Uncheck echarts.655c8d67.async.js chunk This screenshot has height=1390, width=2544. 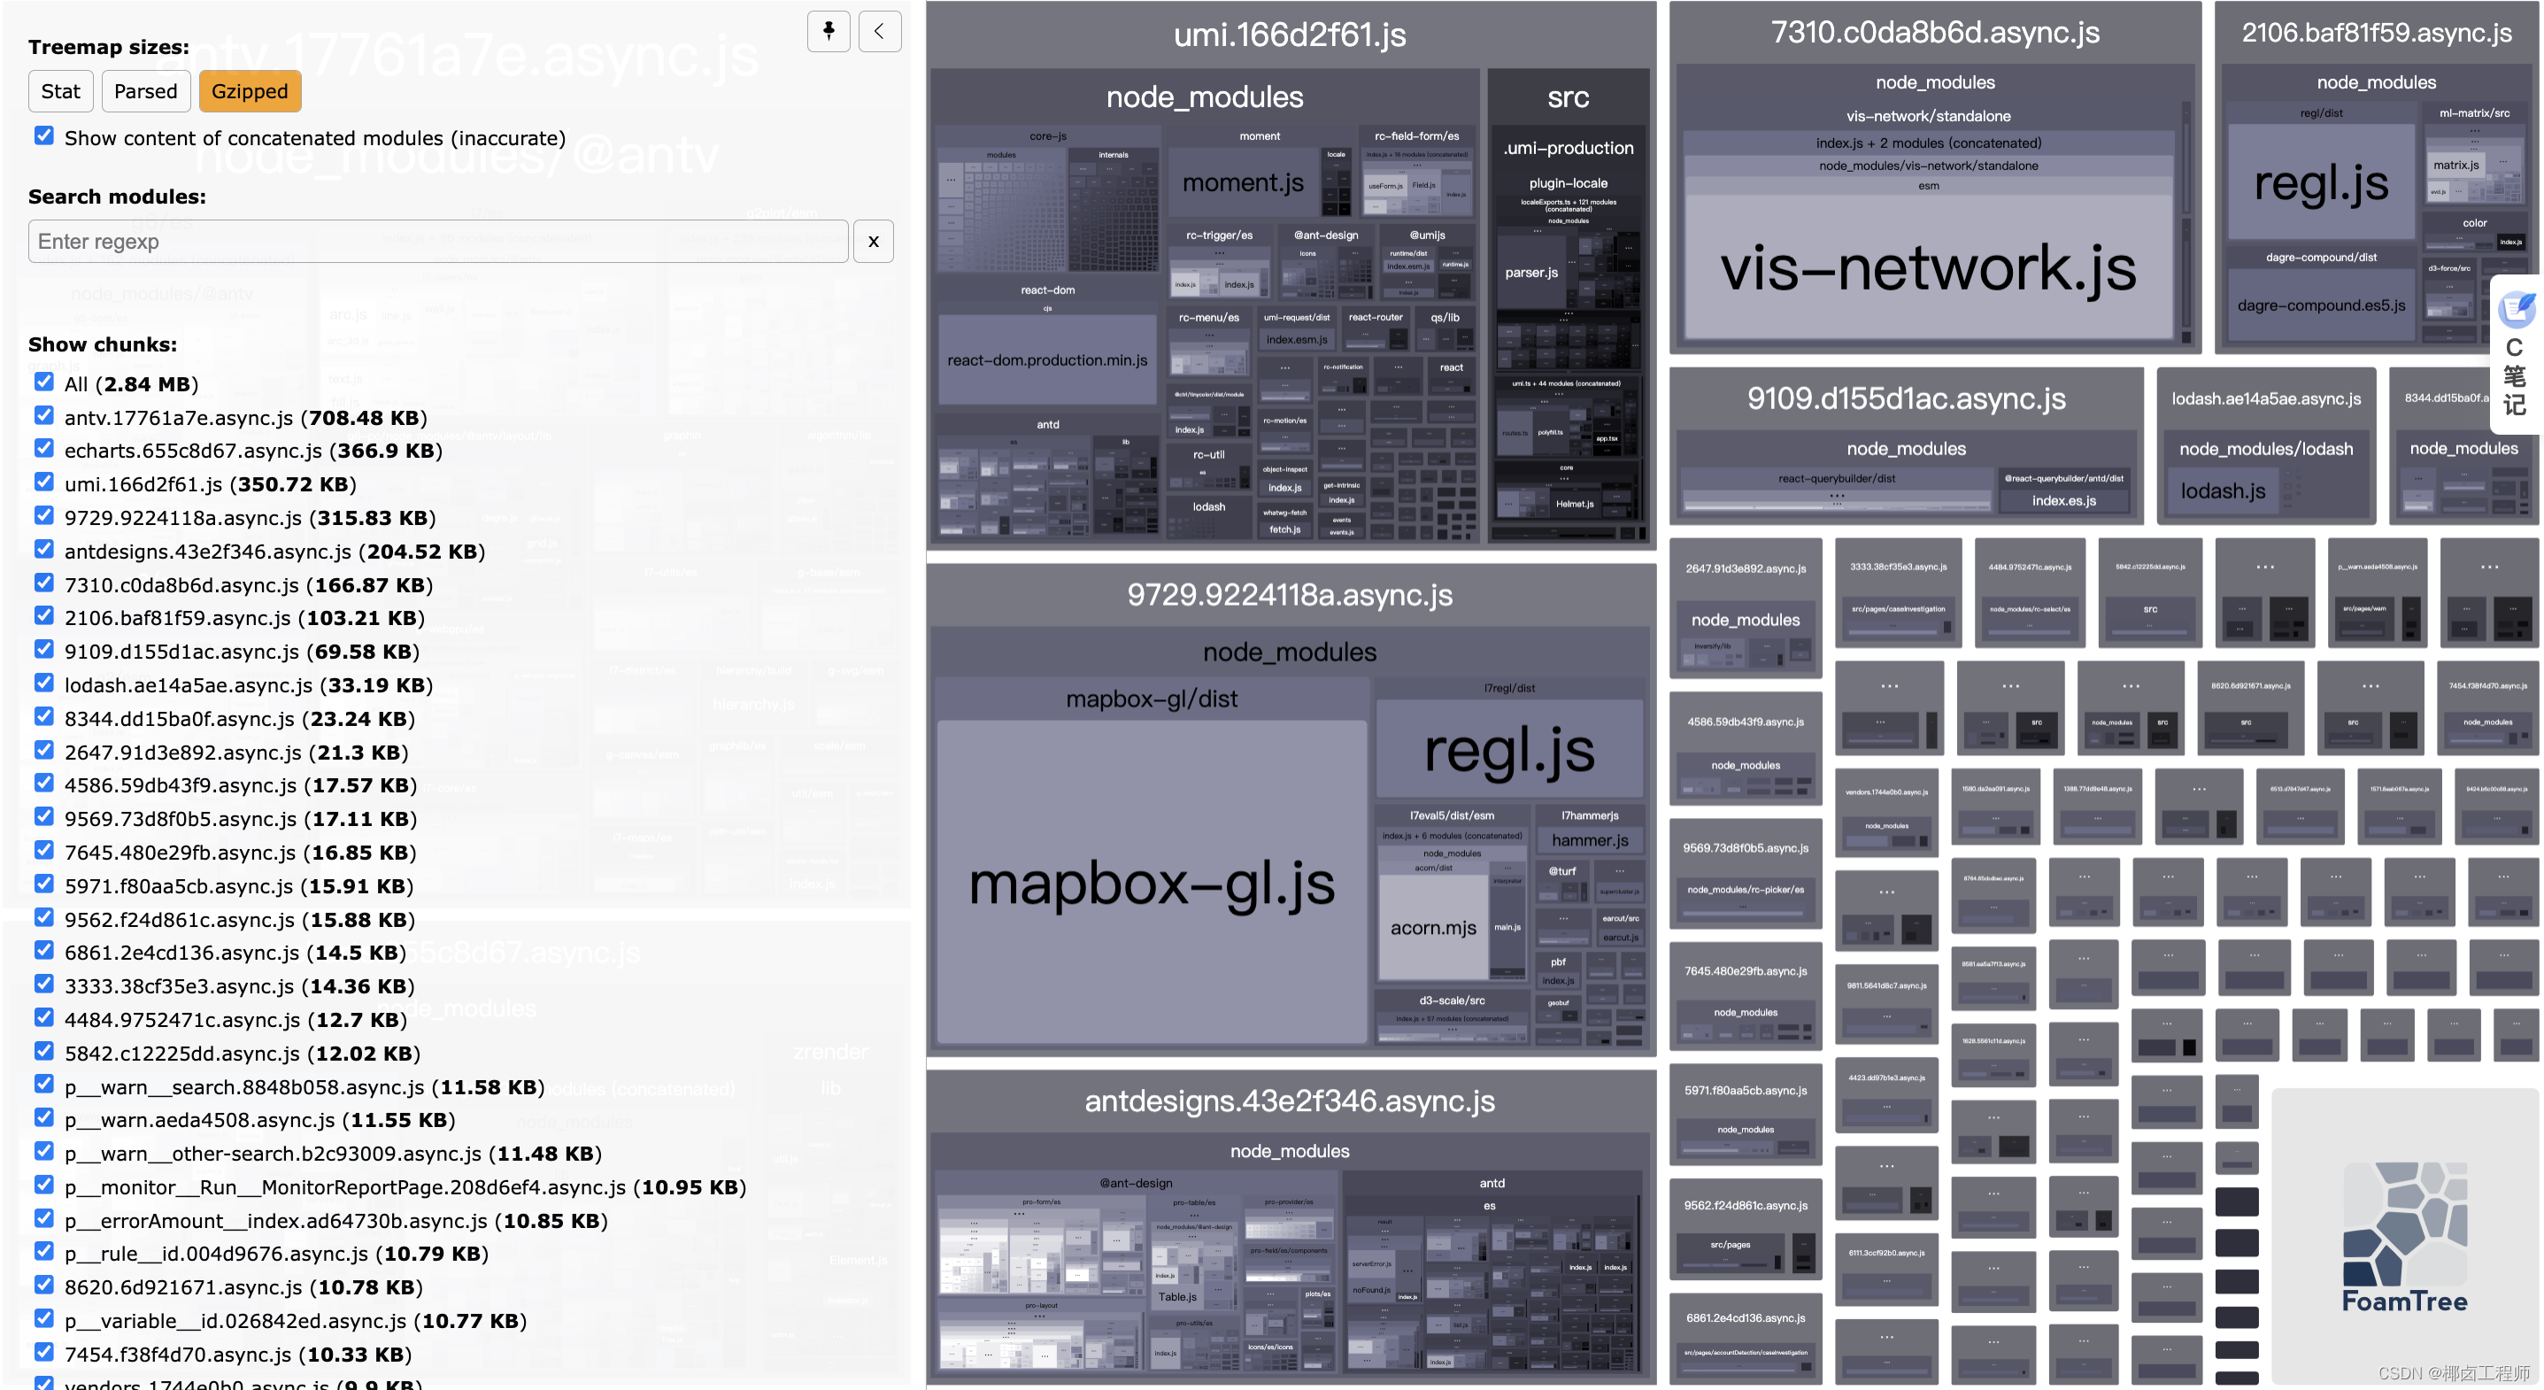[x=43, y=449]
